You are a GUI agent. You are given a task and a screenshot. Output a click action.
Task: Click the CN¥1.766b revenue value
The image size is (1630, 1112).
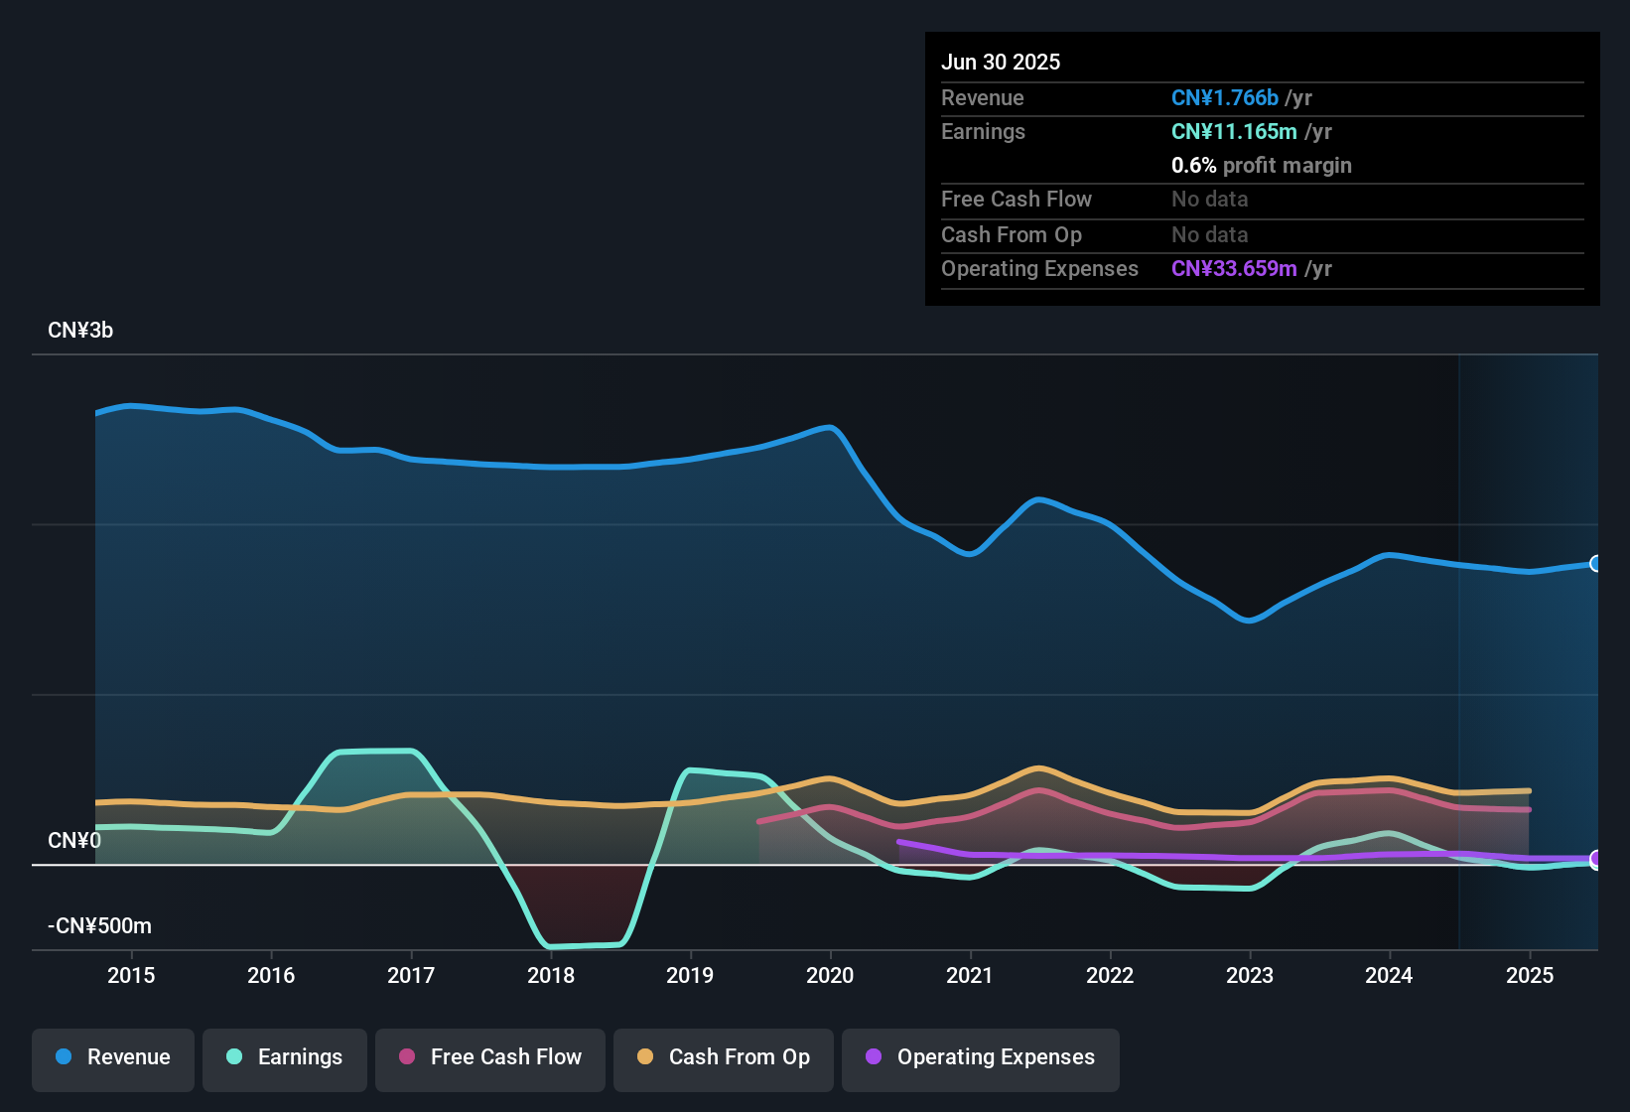[x=1225, y=97]
